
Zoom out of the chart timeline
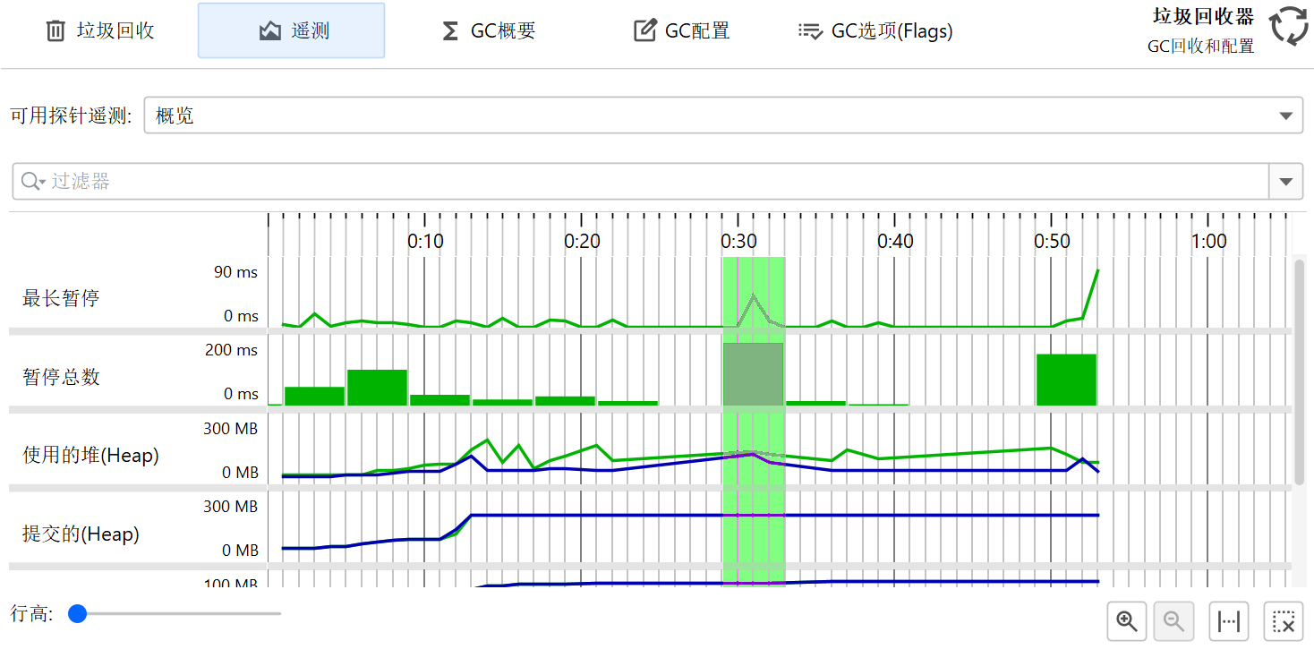point(1174,621)
